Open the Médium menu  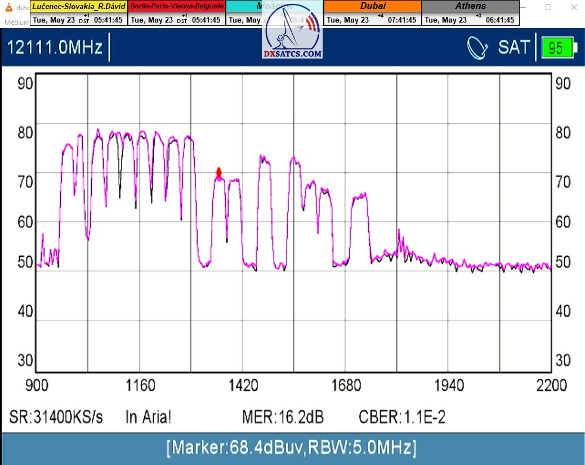click(x=16, y=23)
